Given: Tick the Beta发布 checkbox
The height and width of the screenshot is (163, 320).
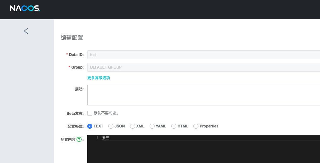Looking at the screenshot, I should (90, 113).
